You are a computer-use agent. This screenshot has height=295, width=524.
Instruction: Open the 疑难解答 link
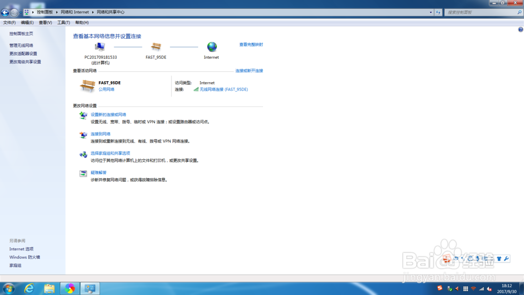coord(99,172)
